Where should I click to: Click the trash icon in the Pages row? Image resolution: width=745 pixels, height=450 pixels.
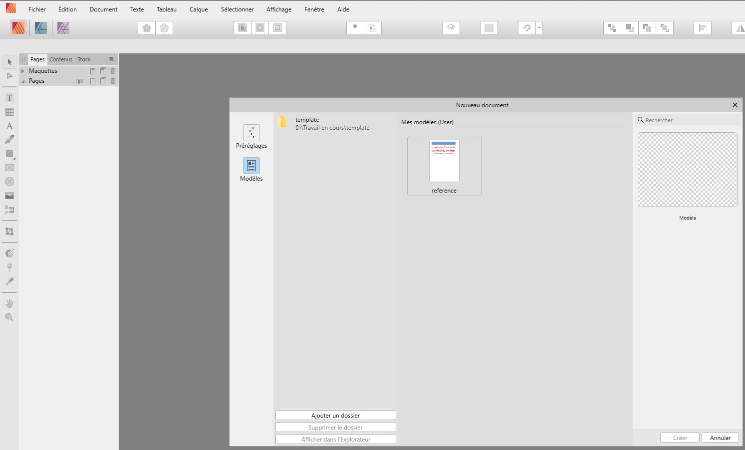click(113, 81)
